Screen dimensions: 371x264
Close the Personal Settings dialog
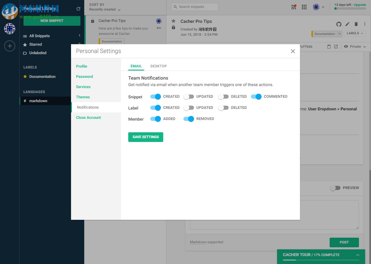[293, 51]
